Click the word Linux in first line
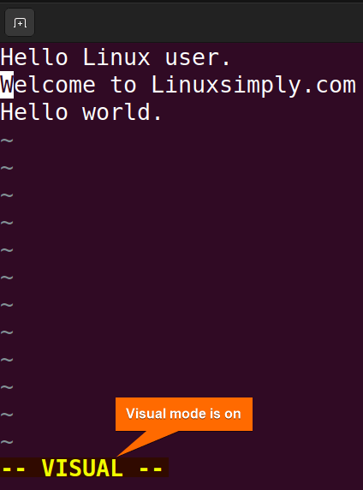Image resolution: width=363 pixels, height=490 pixels. point(116,57)
